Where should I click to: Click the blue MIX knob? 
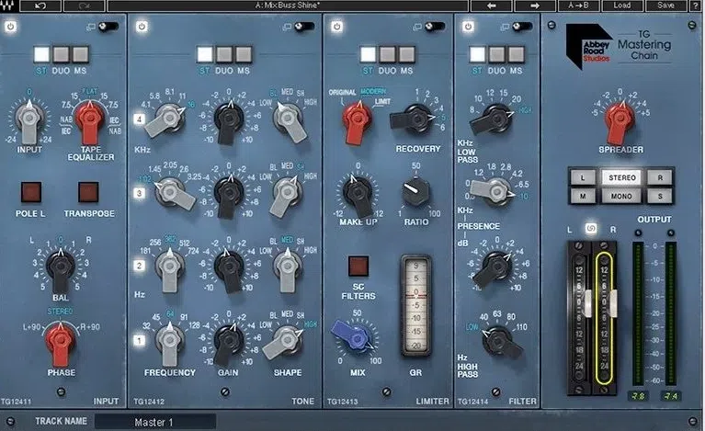pyautogui.click(x=357, y=338)
